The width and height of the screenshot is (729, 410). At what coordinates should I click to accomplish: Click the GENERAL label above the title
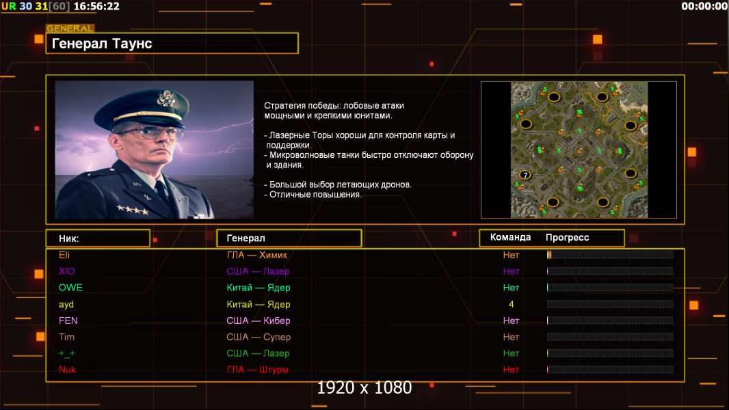coord(70,28)
